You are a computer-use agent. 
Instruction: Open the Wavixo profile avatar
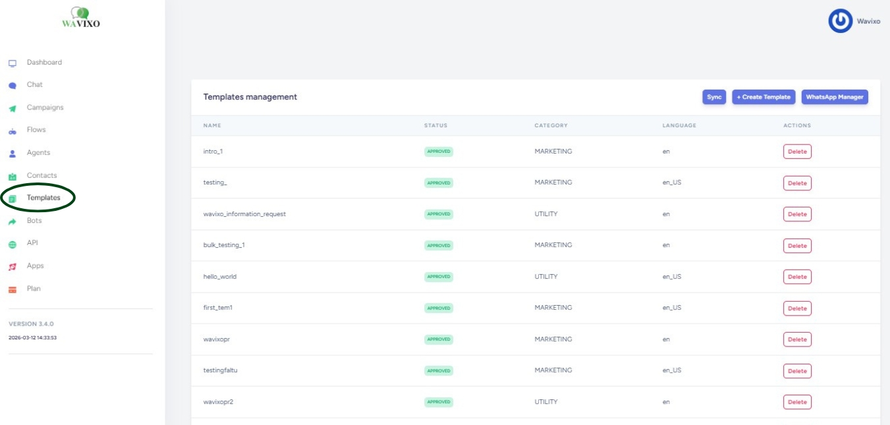click(840, 21)
